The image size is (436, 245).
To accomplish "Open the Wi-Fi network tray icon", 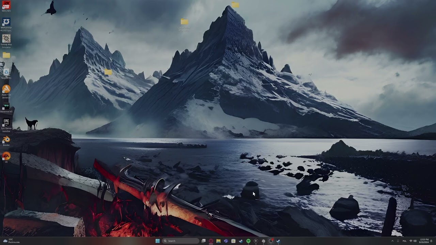I will (411, 241).
